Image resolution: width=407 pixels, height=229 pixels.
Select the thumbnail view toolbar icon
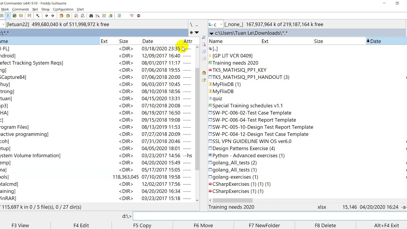(14, 16)
